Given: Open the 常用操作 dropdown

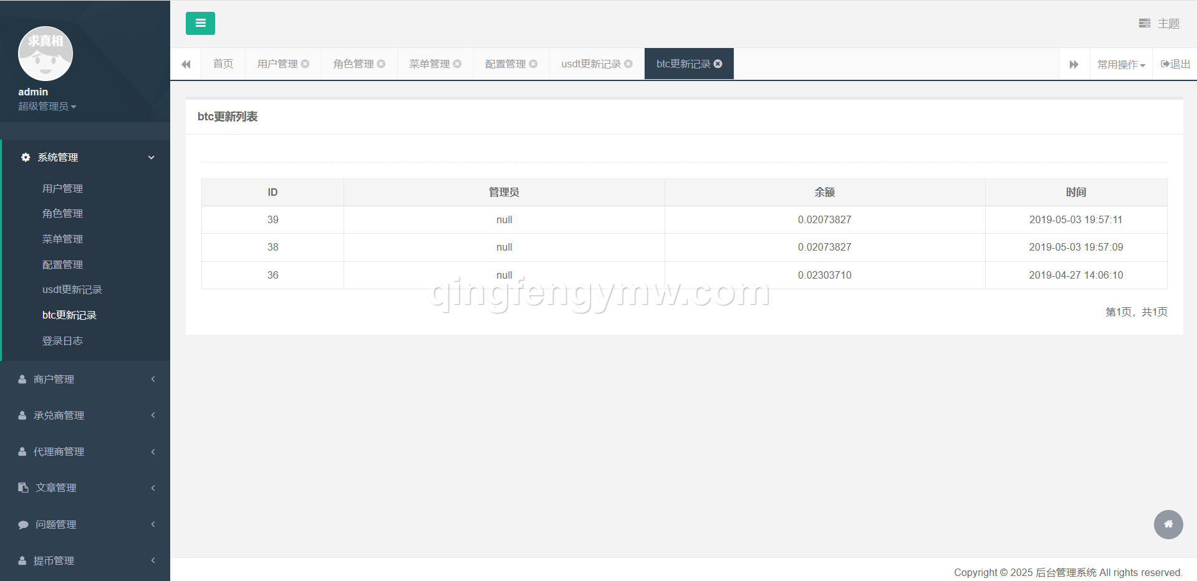Looking at the screenshot, I should 1121,64.
